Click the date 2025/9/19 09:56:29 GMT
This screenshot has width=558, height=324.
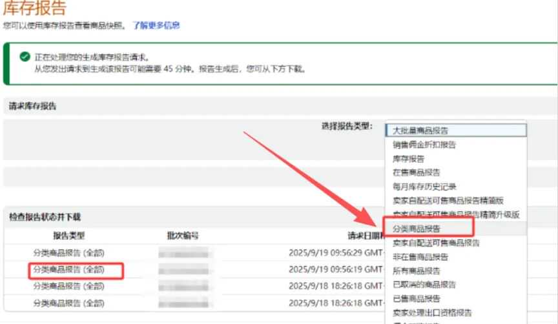click(336, 253)
